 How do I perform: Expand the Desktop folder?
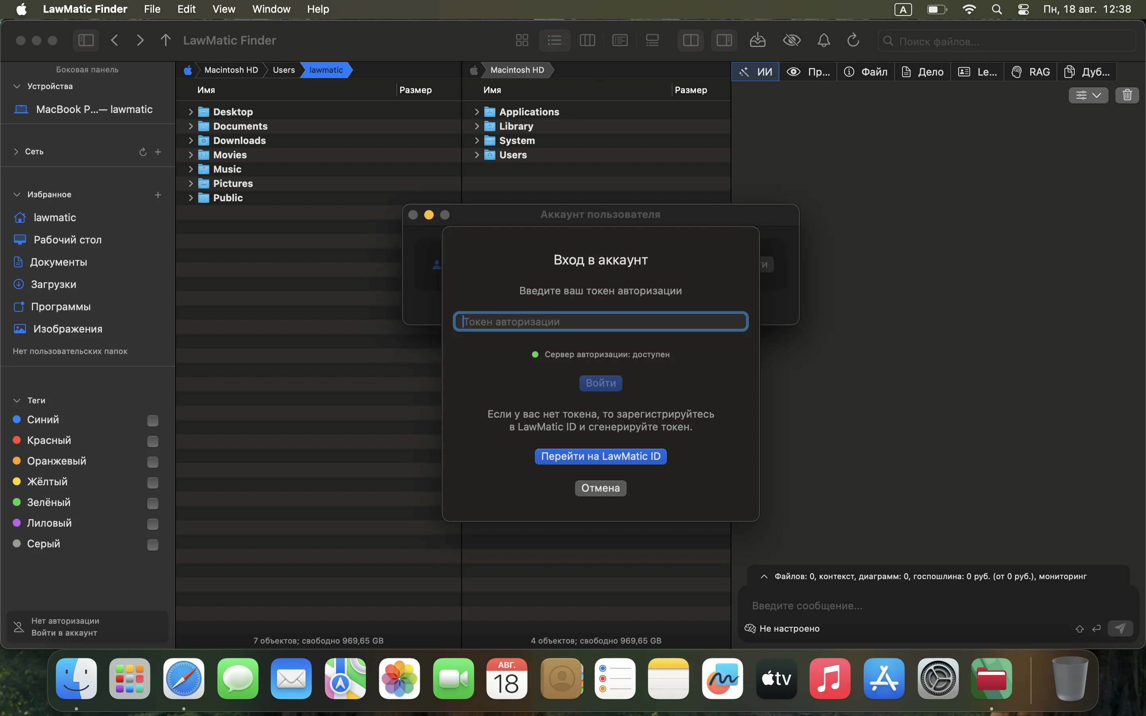(x=191, y=112)
